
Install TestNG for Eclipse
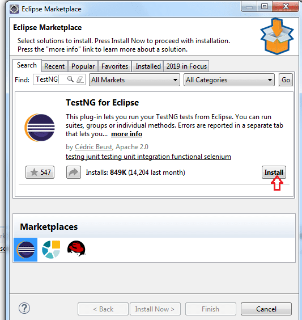274,172
